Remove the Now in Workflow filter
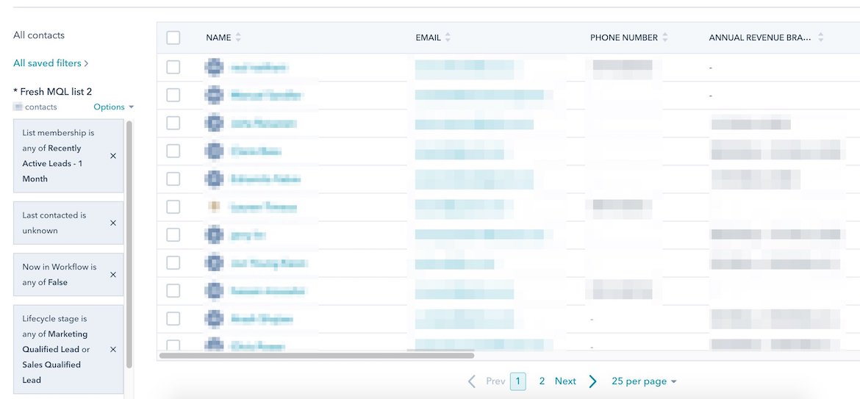This screenshot has width=860, height=399. tap(112, 275)
